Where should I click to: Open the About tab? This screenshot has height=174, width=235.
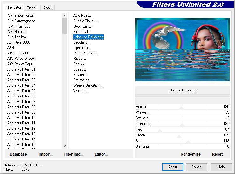(48, 8)
